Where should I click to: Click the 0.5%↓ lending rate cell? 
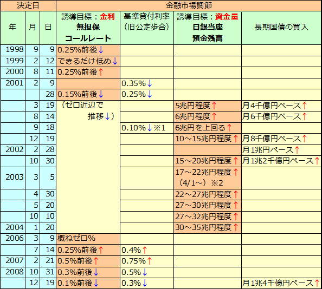[x=147, y=272]
